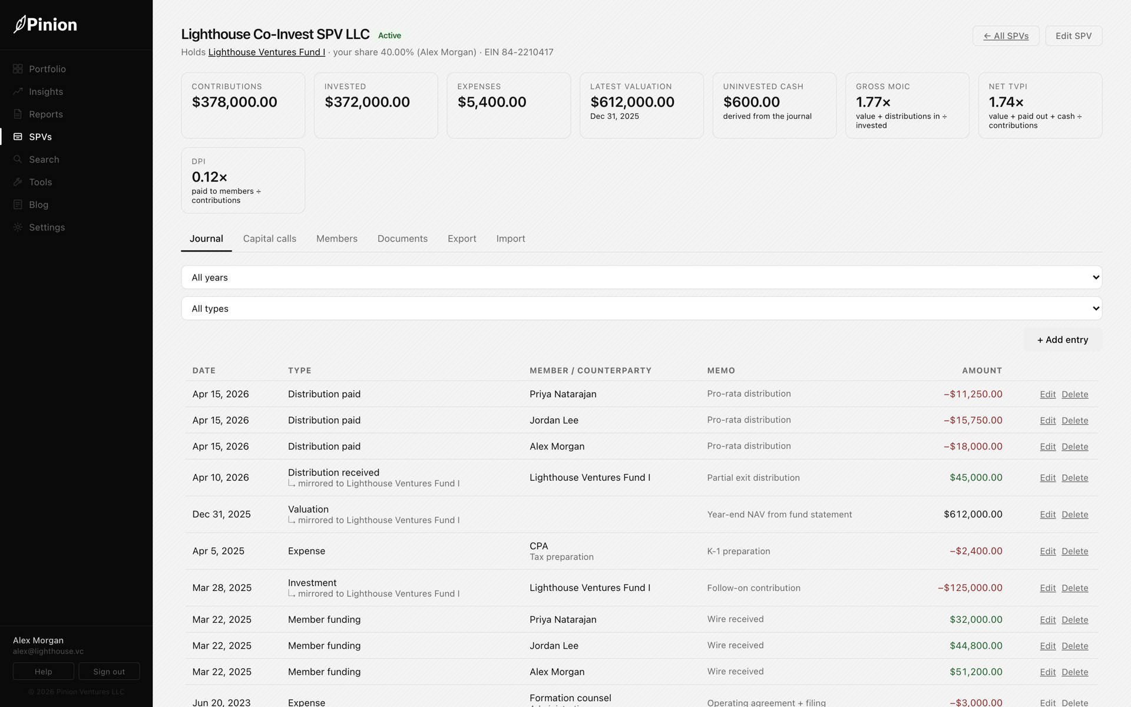The image size is (1131, 707).
Task: Click the Search magnifier icon in sidebar
Action: click(18, 160)
